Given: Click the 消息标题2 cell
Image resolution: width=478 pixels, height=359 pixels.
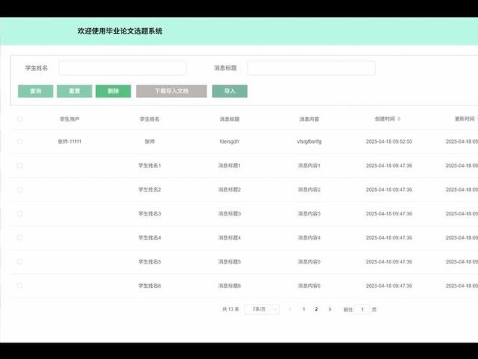Looking at the screenshot, I should (229, 190).
